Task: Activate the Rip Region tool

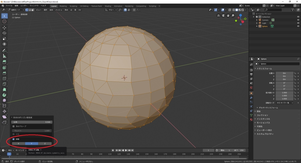Action: [4, 122]
